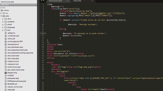Expand the examples folder arrow
This screenshot has height=91, width=163.
(3, 22)
